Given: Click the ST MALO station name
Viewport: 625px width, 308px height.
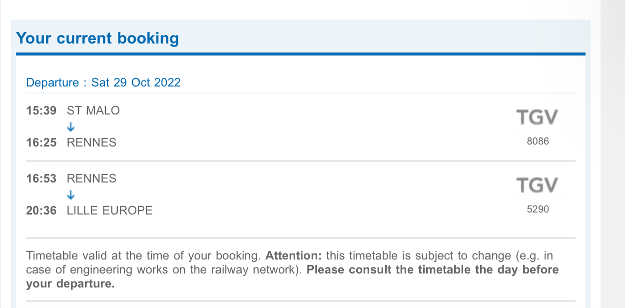Looking at the screenshot, I should click(x=93, y=110).
